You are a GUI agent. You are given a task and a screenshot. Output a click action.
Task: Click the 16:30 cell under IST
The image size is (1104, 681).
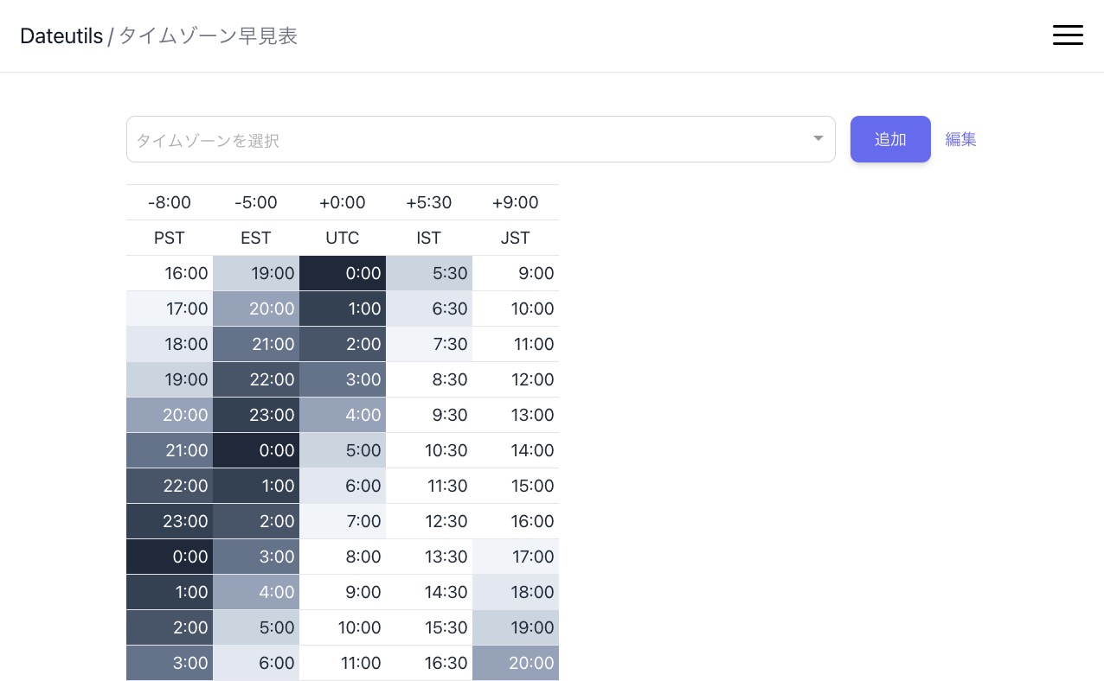pyautogui.click(x=429, y=663)
